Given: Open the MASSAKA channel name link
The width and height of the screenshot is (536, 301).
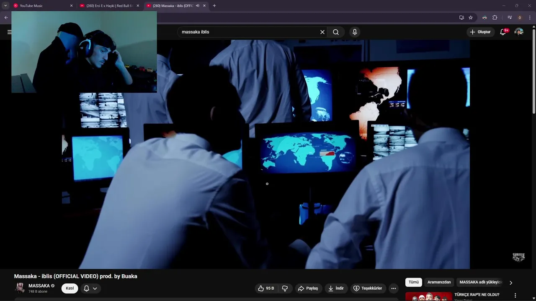Looking at the screenshot, I should coord(39,286).
